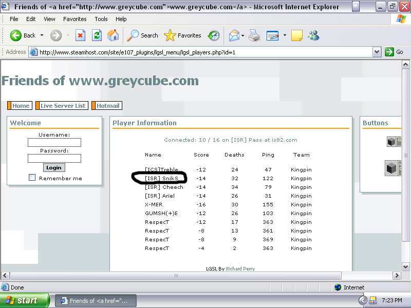Click the tray network connection icon
Viewport: 411px width, 308px height.
click(x=372, y=300)
